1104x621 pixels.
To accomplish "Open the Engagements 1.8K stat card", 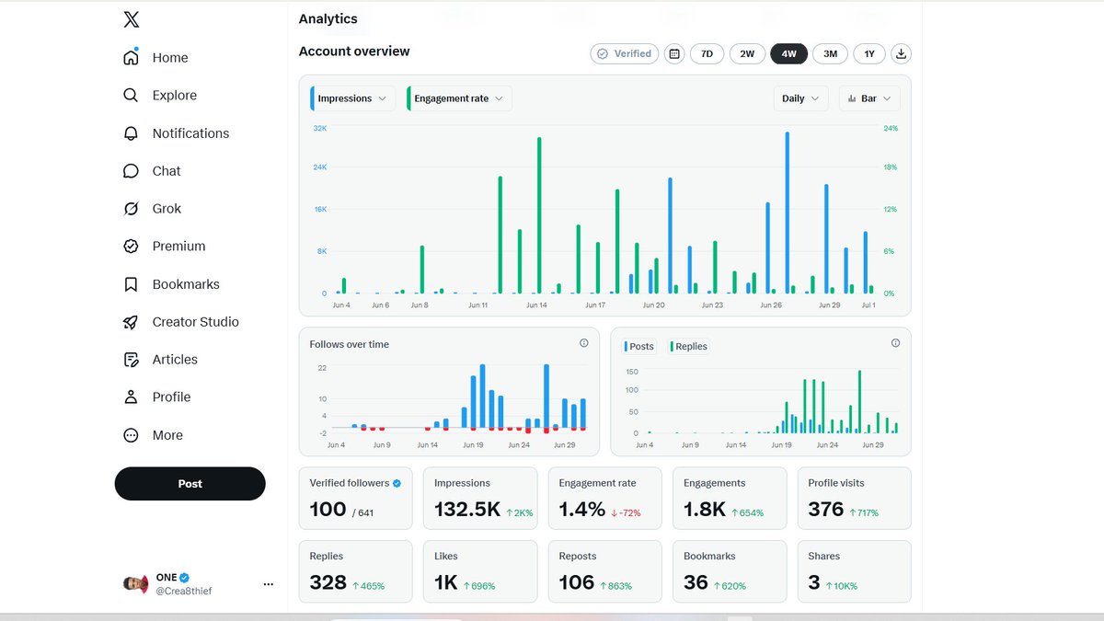I will pos(730,498).
